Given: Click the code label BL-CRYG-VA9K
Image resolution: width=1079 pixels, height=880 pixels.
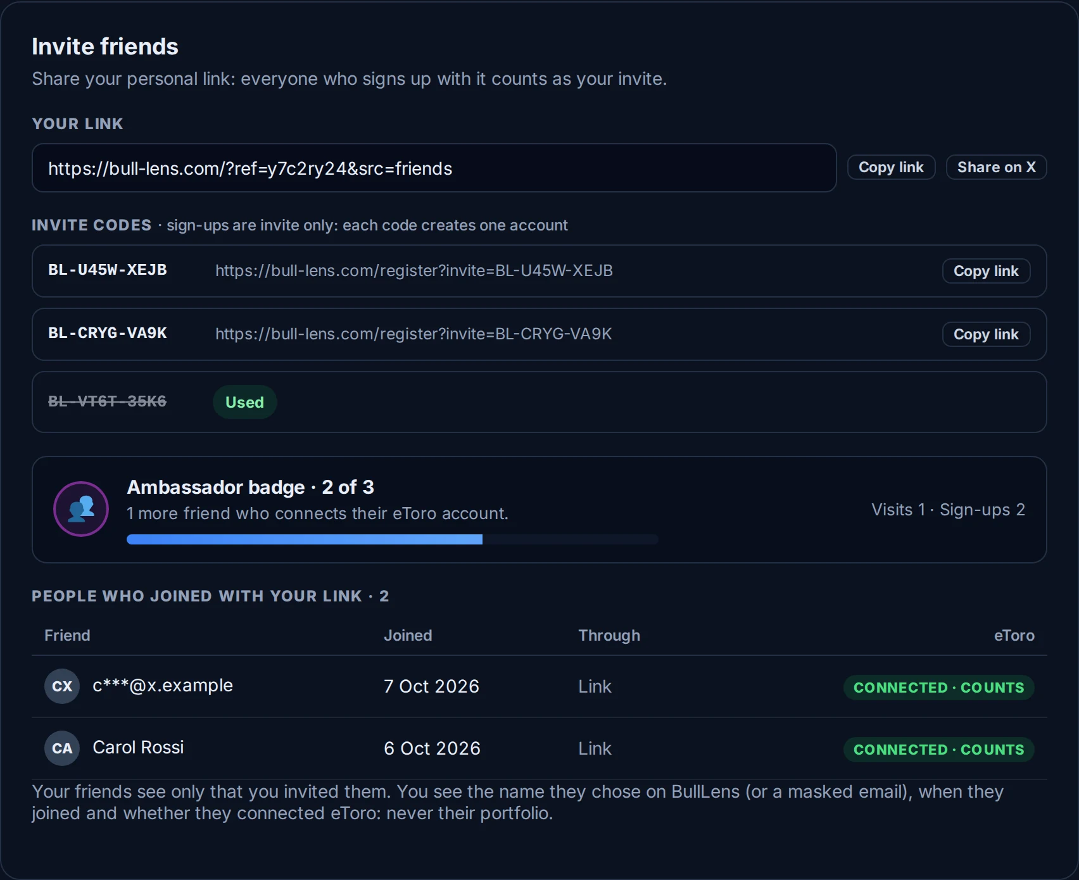Looking at the screenshot, I should click(108, 333).
